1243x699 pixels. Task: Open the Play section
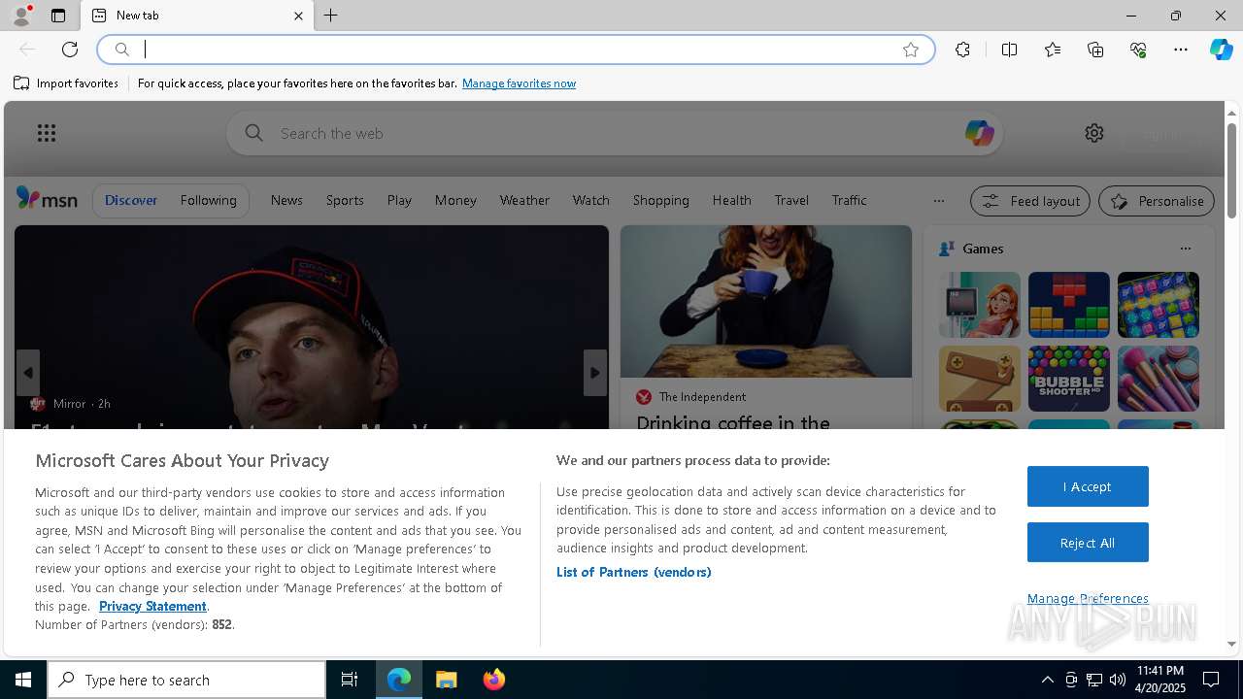point(399,200)
